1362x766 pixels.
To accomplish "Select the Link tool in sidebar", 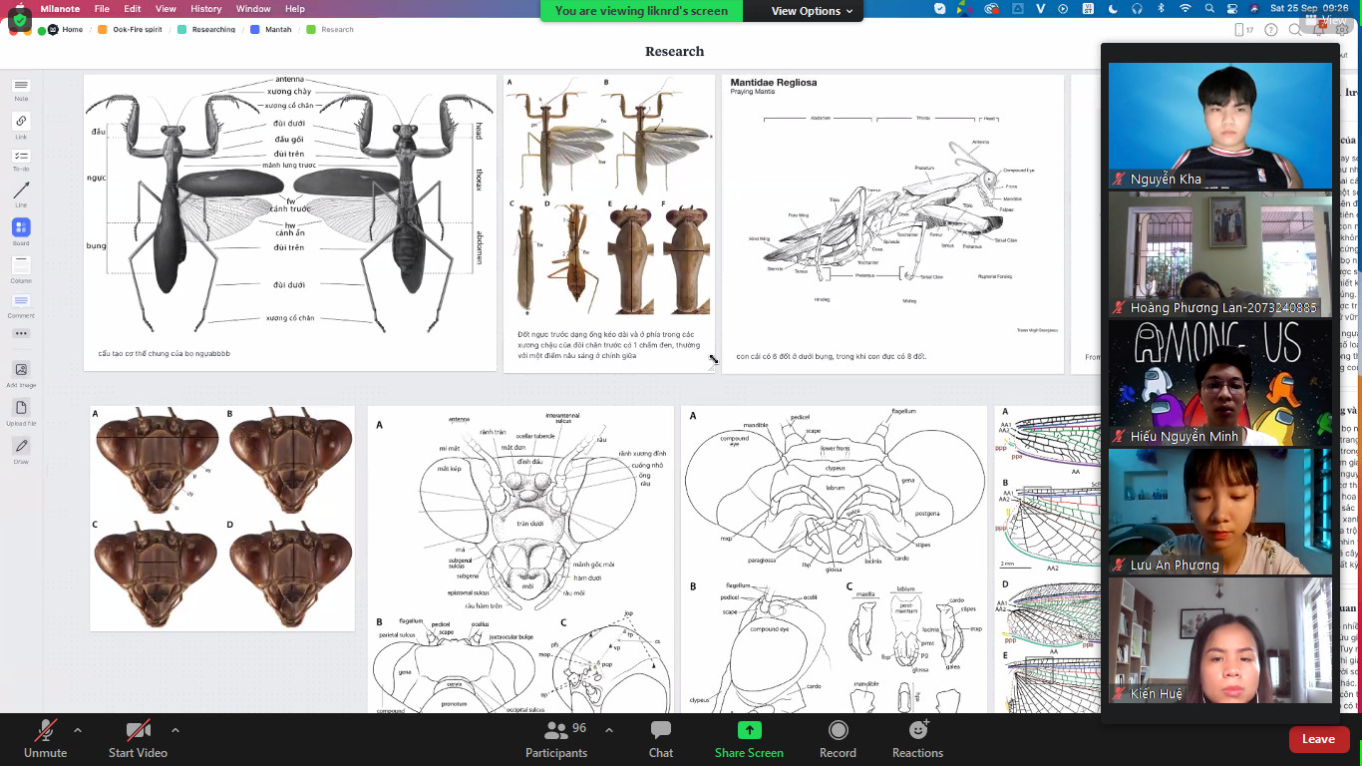I will coord(21,123).
